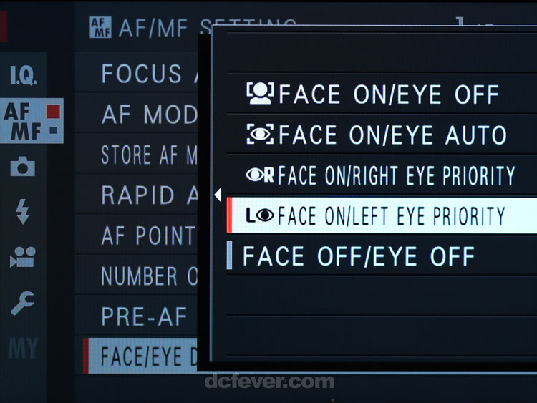Click the AF MF header icon
The height and width of the screenshot is (403, 537).
100,27
